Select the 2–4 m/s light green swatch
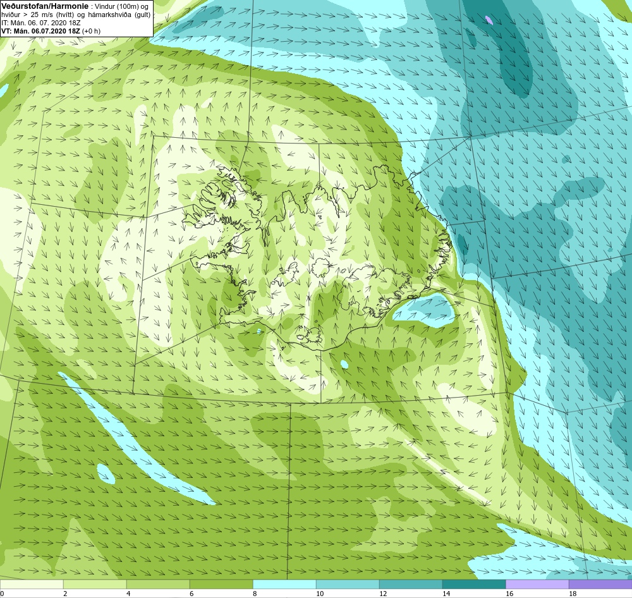The image size is (632, 598). click(95, 584)
